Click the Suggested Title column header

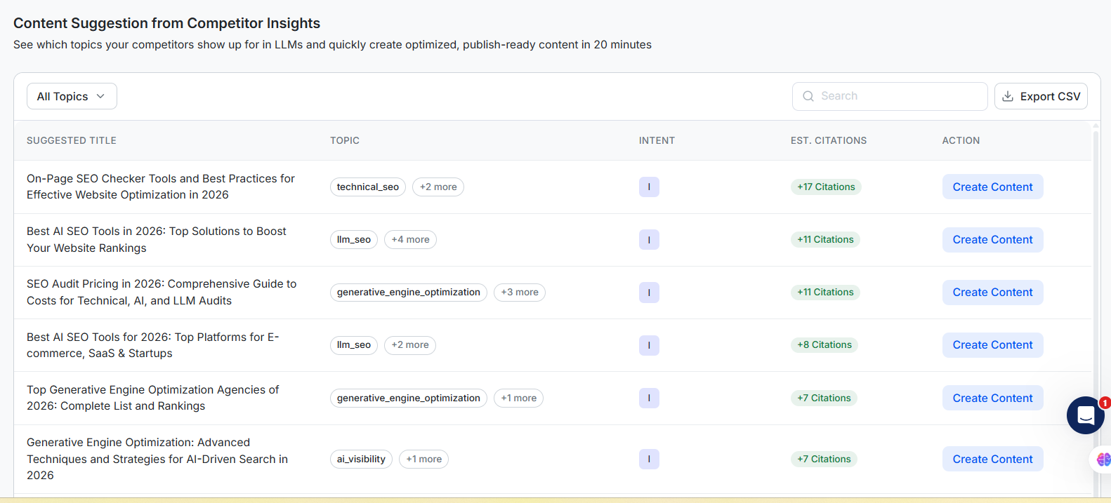72,141
